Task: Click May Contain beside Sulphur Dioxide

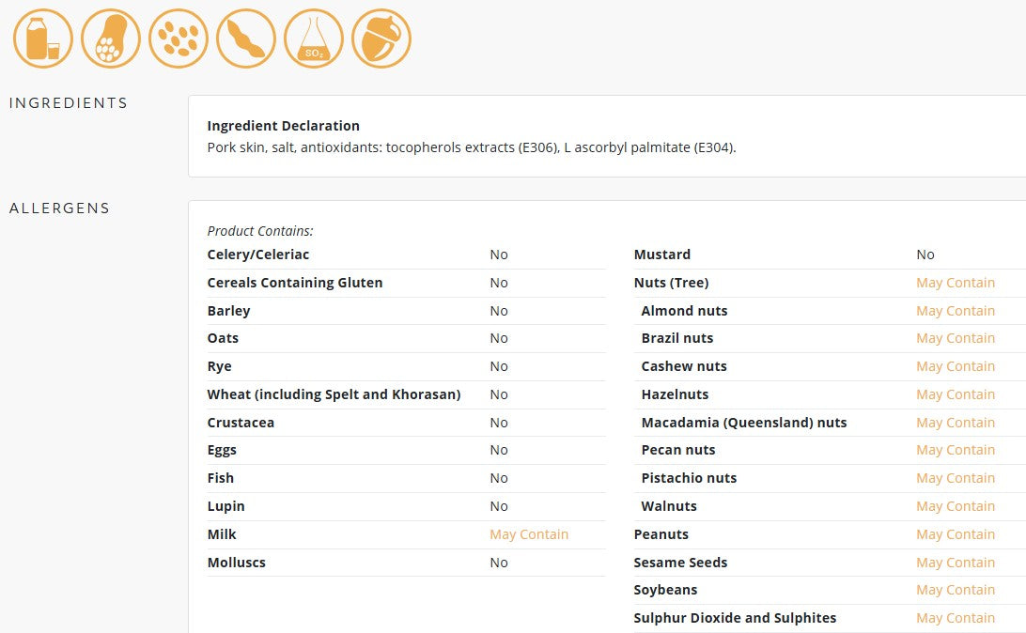Action: [x=956, y=618]
